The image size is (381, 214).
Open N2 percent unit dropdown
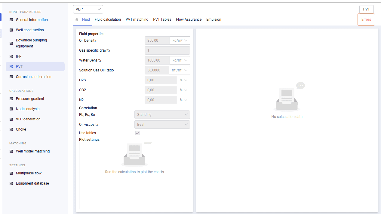(183, 100)
